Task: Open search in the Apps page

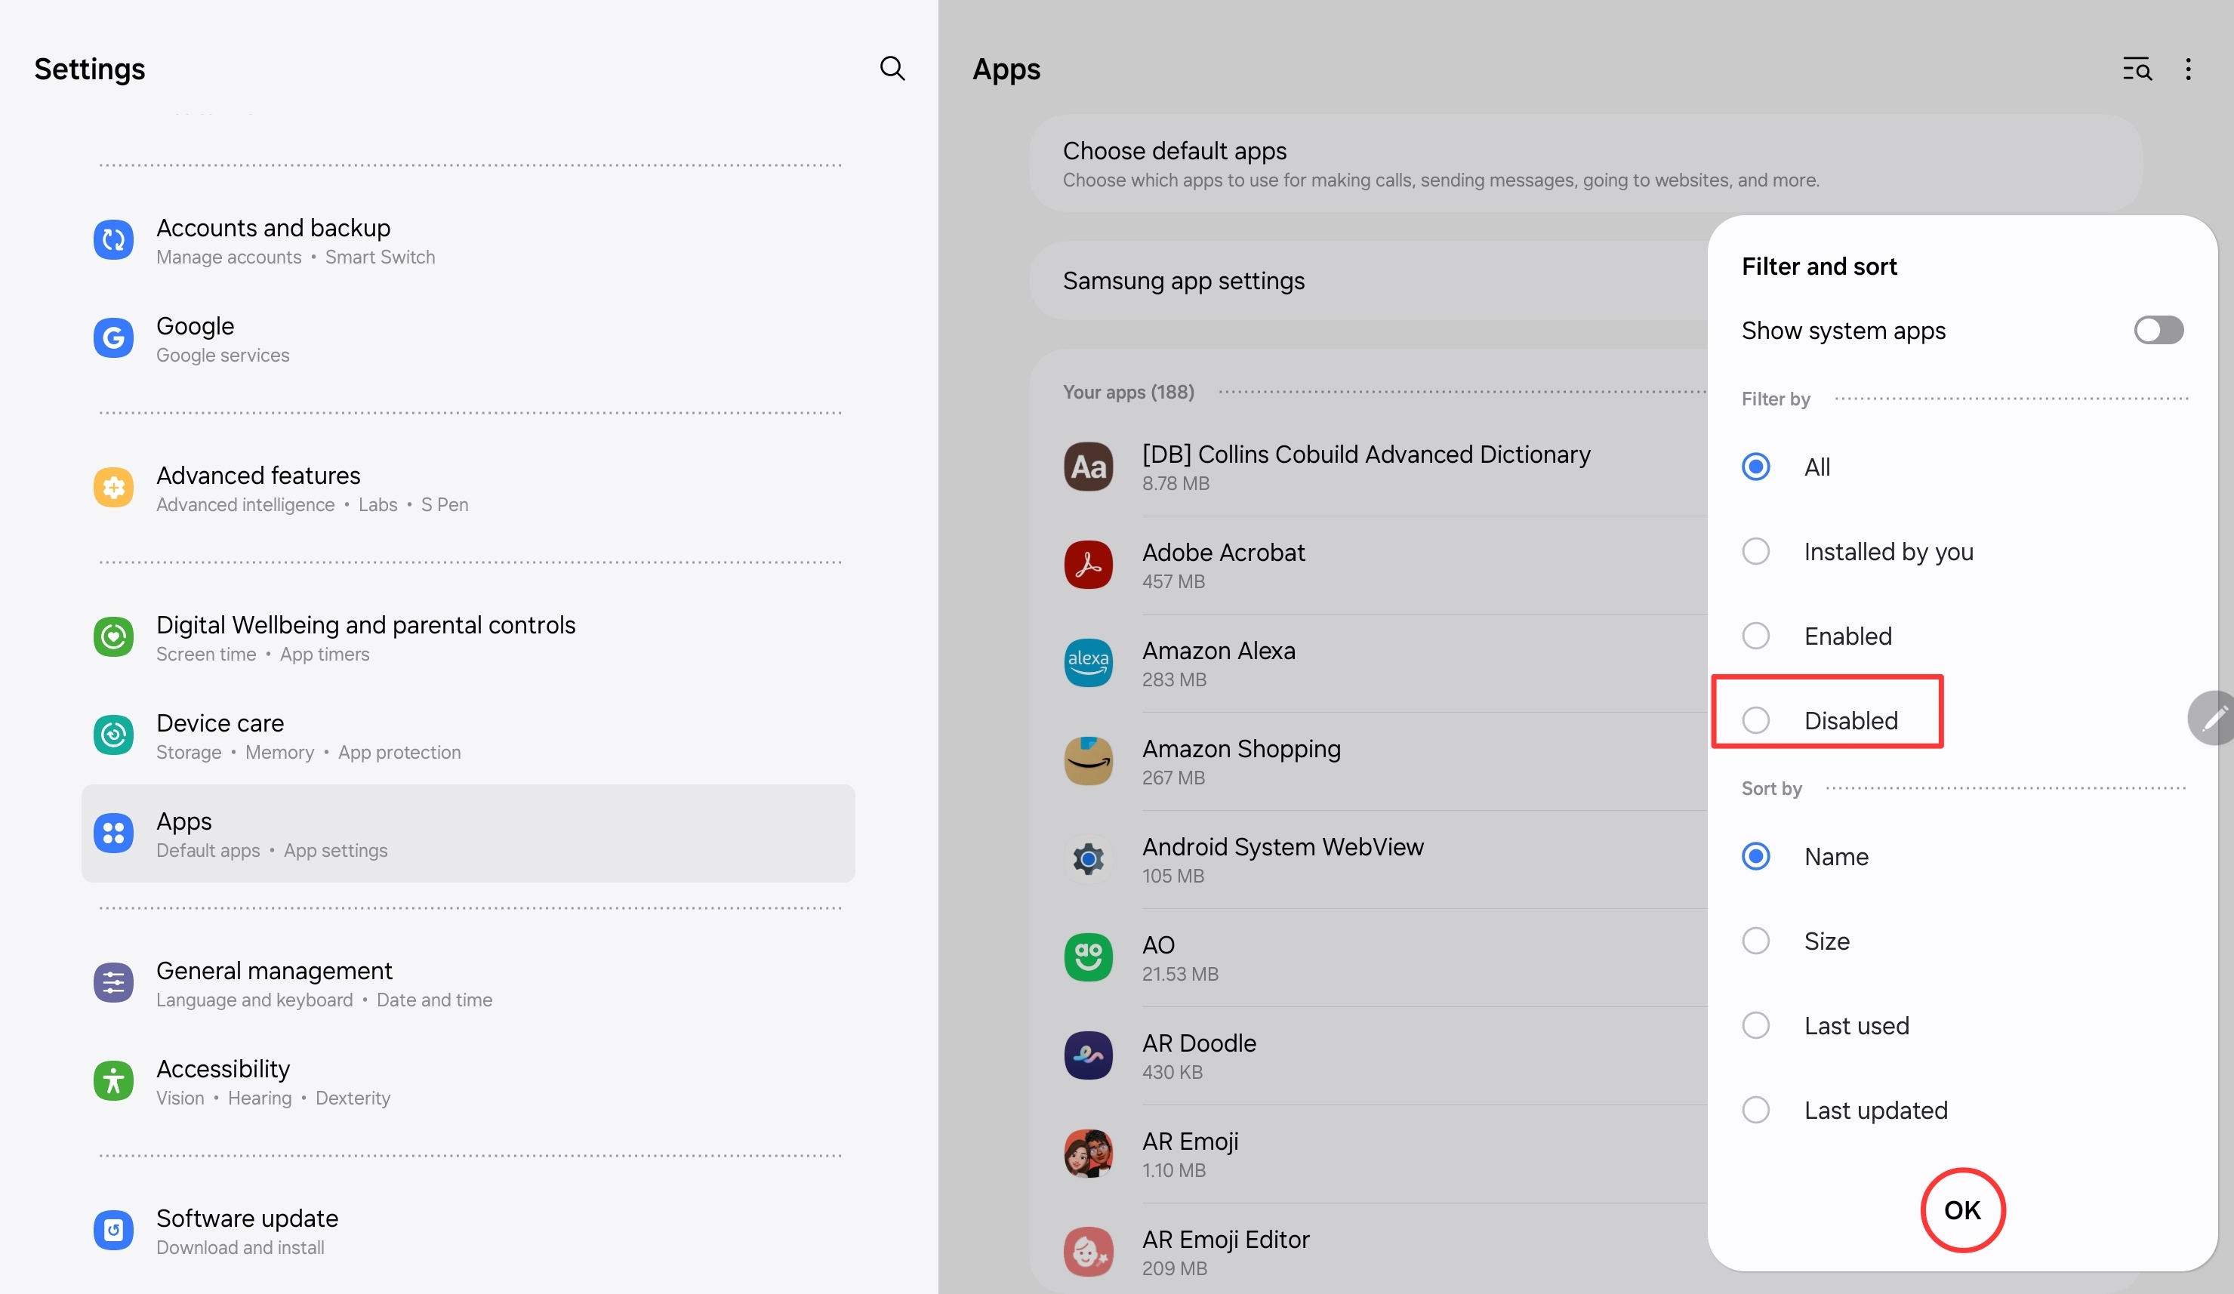Action: coord(2137,69)
